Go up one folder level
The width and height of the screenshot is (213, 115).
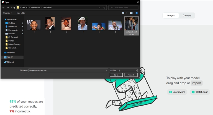[x=14, y=7]
